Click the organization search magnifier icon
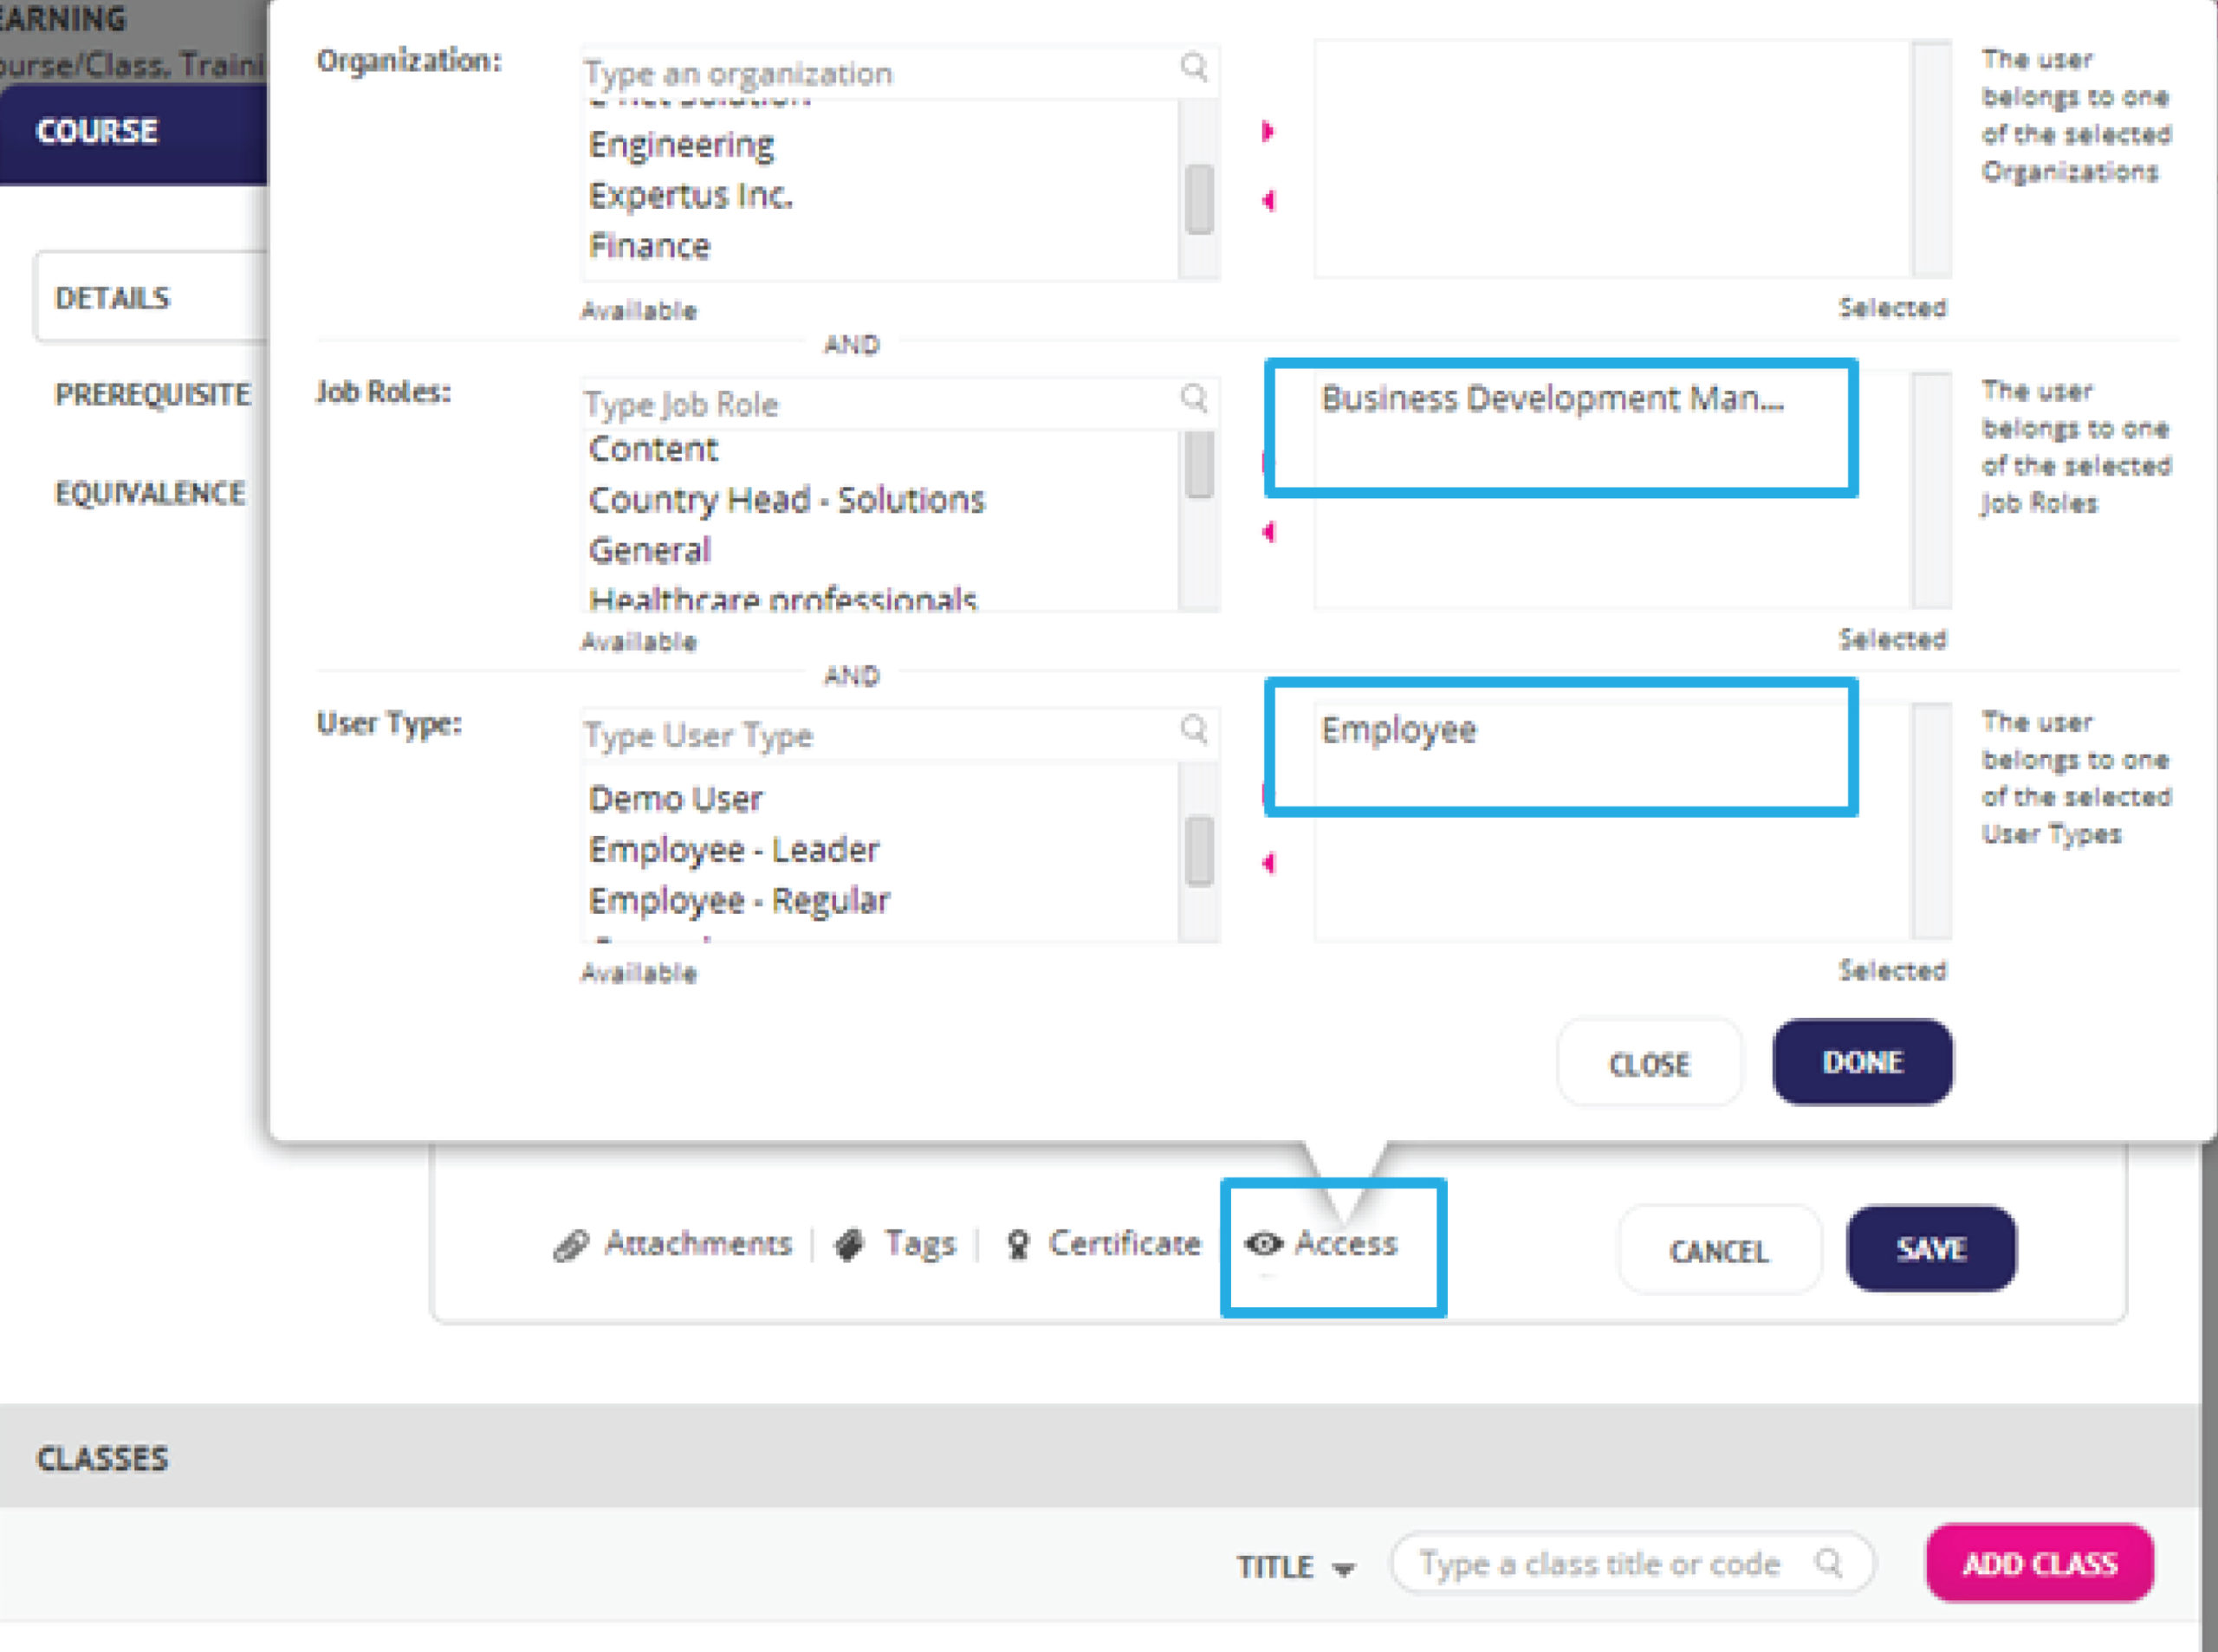Screen dimensions: 2218x1652 point(1194,67)
